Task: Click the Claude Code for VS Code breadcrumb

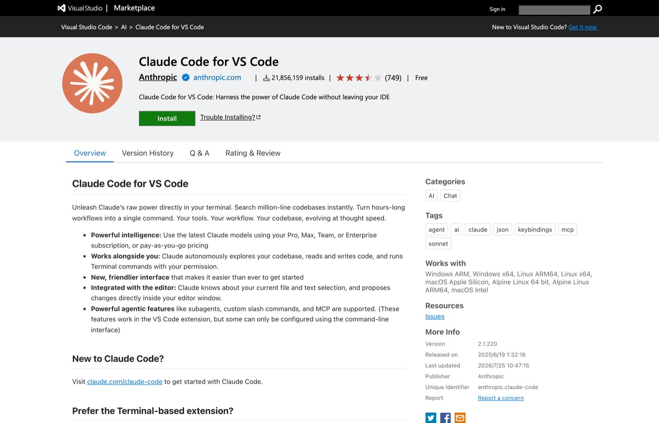Action: coord(170,27)
